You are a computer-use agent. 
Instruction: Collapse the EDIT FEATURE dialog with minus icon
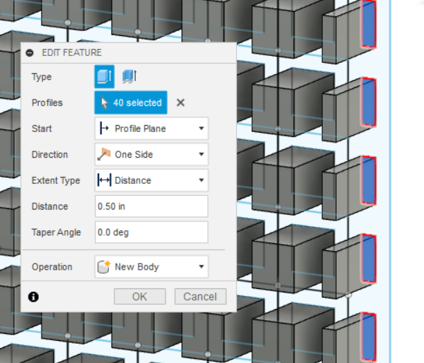30,53
